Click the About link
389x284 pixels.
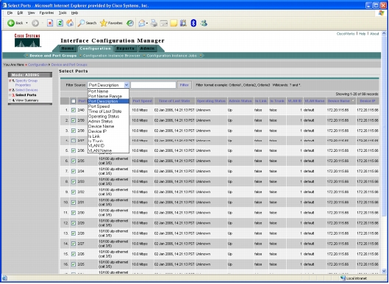pos(374,34)
